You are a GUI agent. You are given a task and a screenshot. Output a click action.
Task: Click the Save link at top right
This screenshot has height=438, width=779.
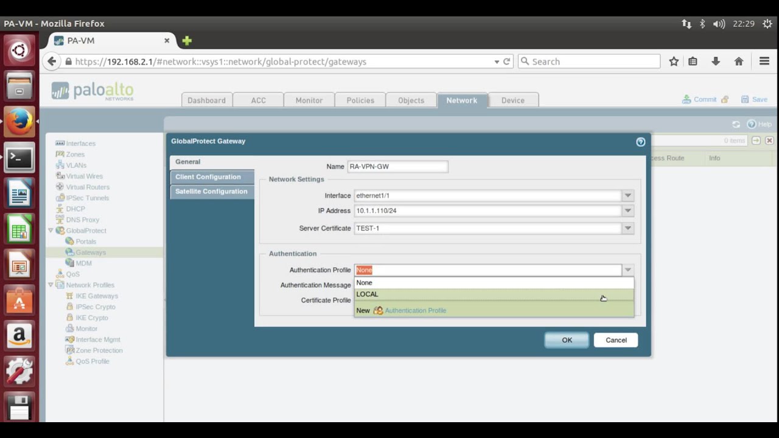[x=760, y=99]
